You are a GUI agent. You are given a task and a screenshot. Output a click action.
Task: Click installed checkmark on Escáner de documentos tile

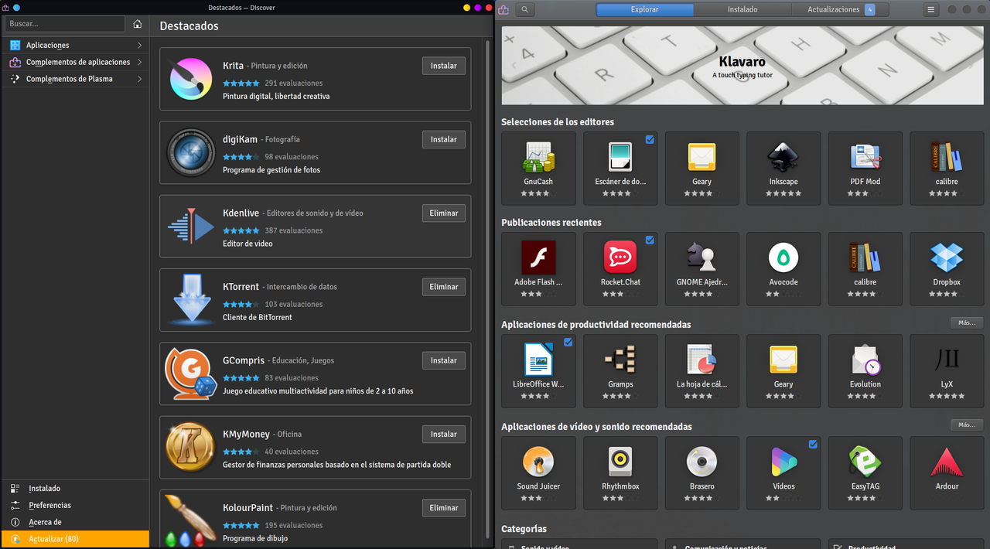650,139
